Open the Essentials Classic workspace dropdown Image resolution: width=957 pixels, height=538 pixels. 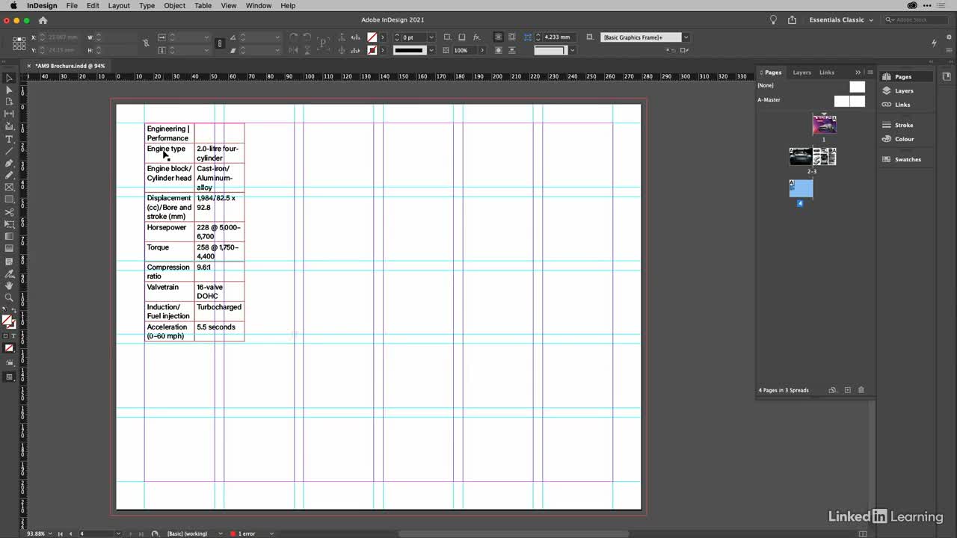841,20
